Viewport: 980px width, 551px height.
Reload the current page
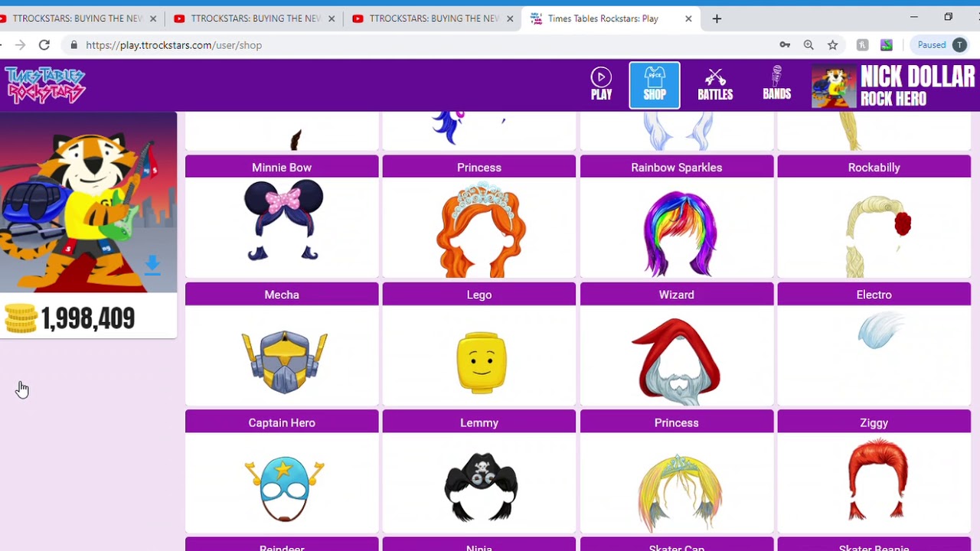point(44,45)
